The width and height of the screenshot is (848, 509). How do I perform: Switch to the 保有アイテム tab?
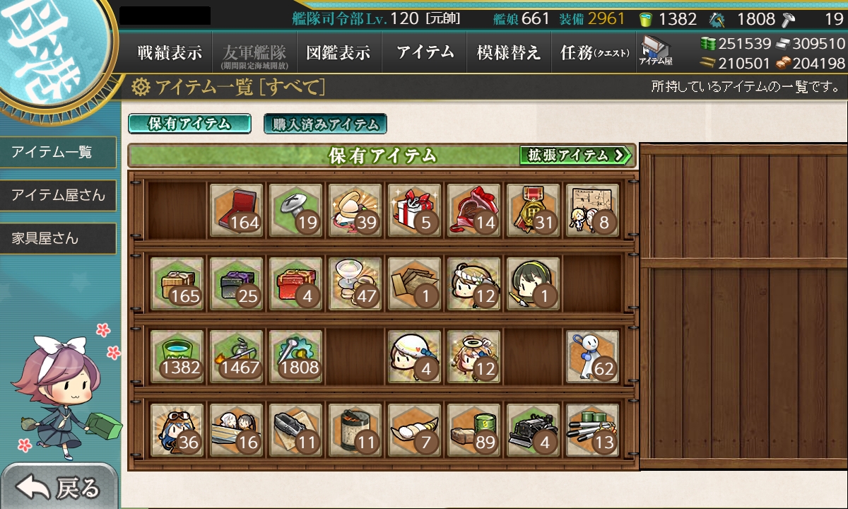pyautogui.click(x=189, y=124)
